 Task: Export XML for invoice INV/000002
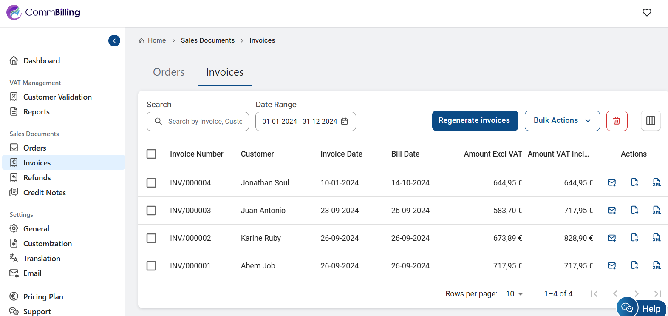pos(657,238)
